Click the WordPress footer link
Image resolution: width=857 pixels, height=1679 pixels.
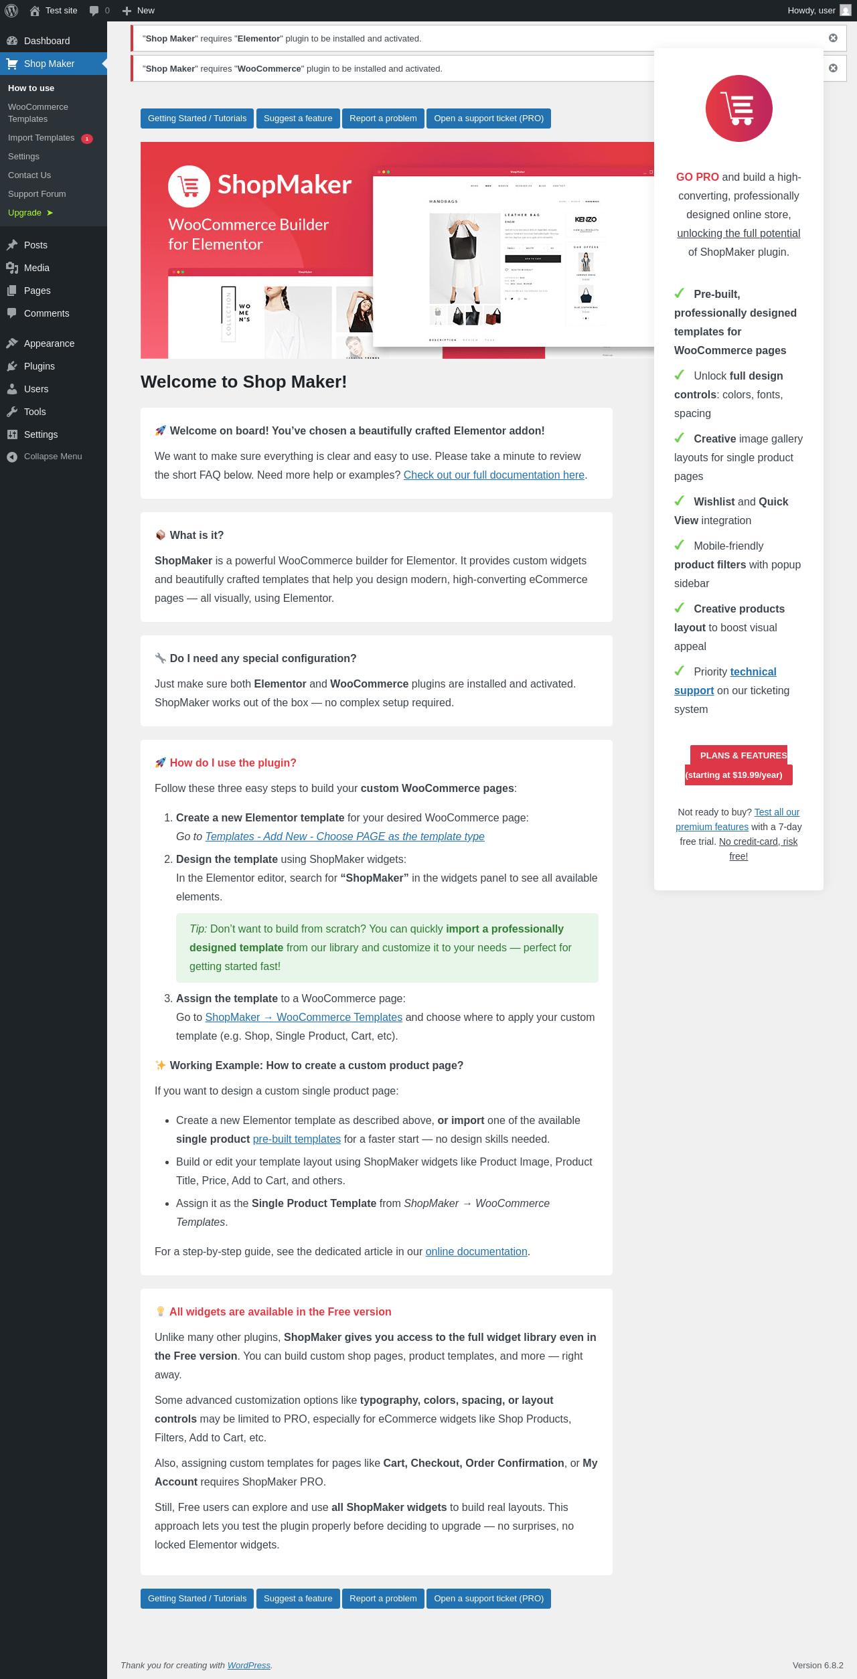249,1666
